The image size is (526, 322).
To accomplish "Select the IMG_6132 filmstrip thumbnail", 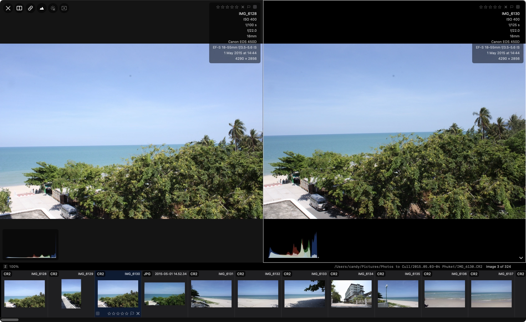I will [x=258, y=294].
